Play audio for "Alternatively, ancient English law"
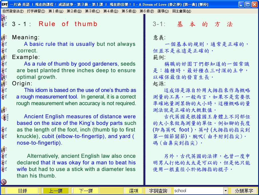 point(4,156)
